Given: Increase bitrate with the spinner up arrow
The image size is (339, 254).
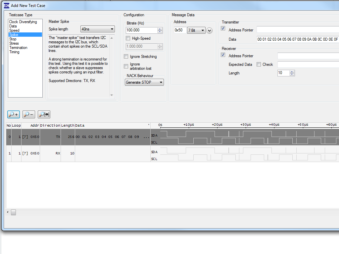Looking at the screenshot, I should tap(160, 29).
